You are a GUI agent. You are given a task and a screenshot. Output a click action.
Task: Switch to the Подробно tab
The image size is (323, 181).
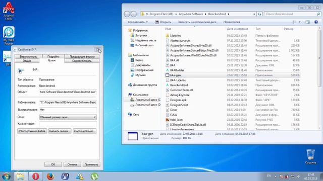coord(53,56)
